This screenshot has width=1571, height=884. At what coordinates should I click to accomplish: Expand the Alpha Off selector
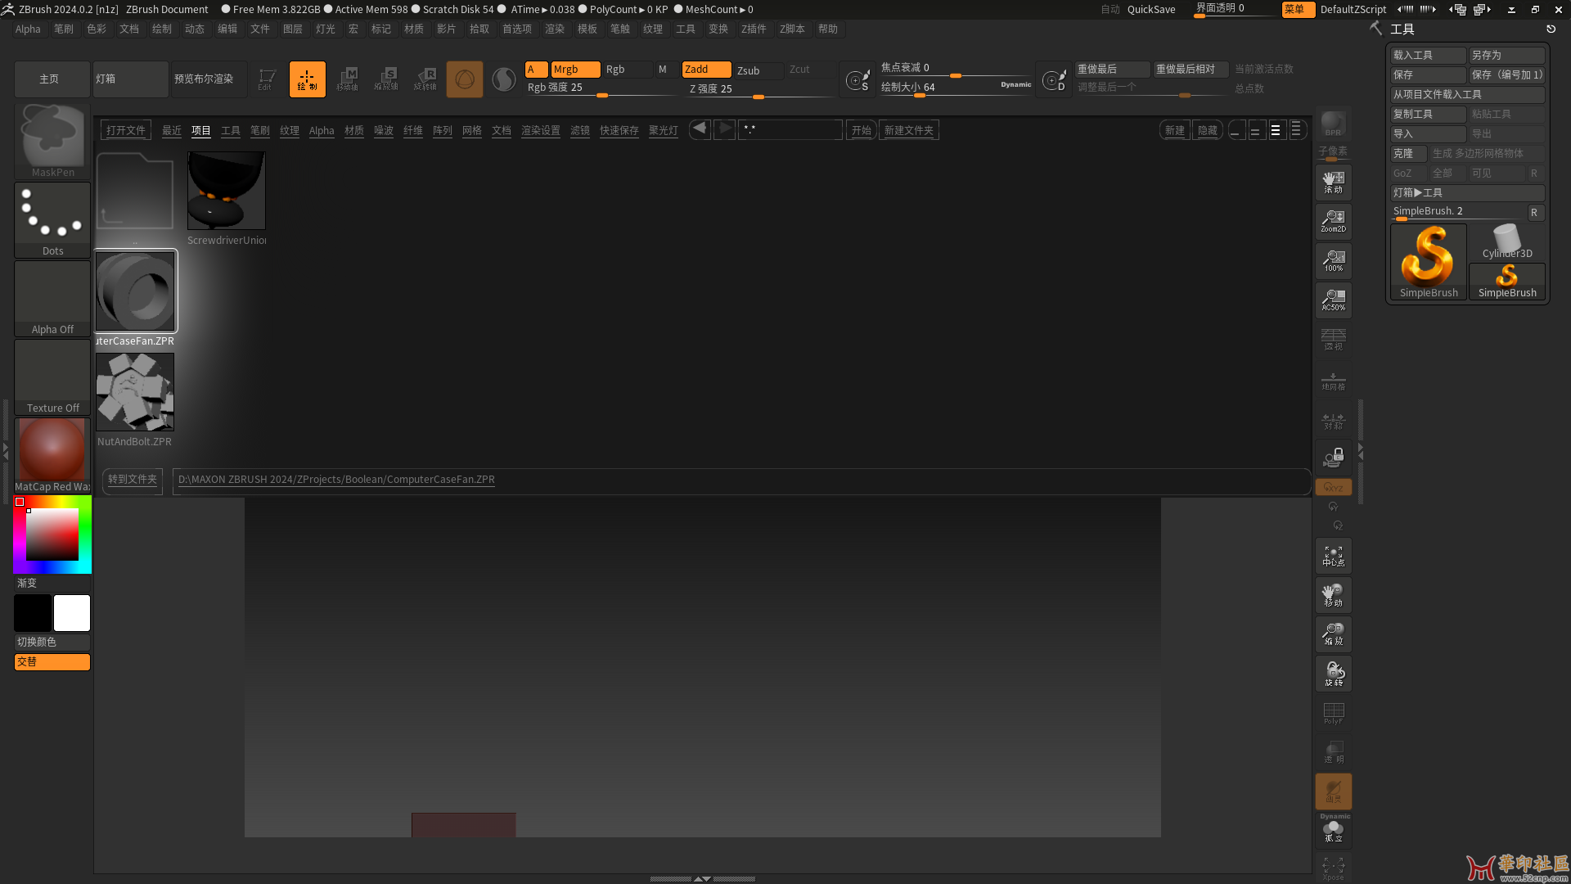[x=52, y=298]
